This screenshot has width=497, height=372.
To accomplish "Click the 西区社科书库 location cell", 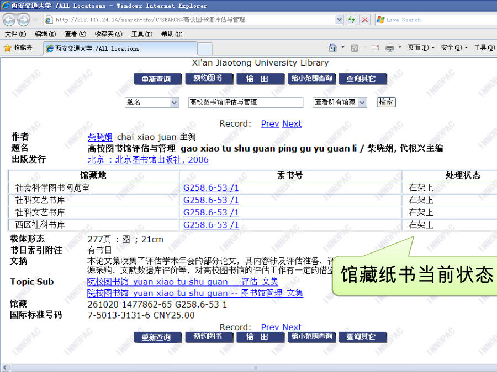I will pyautogui.click(x=93, y=225).
